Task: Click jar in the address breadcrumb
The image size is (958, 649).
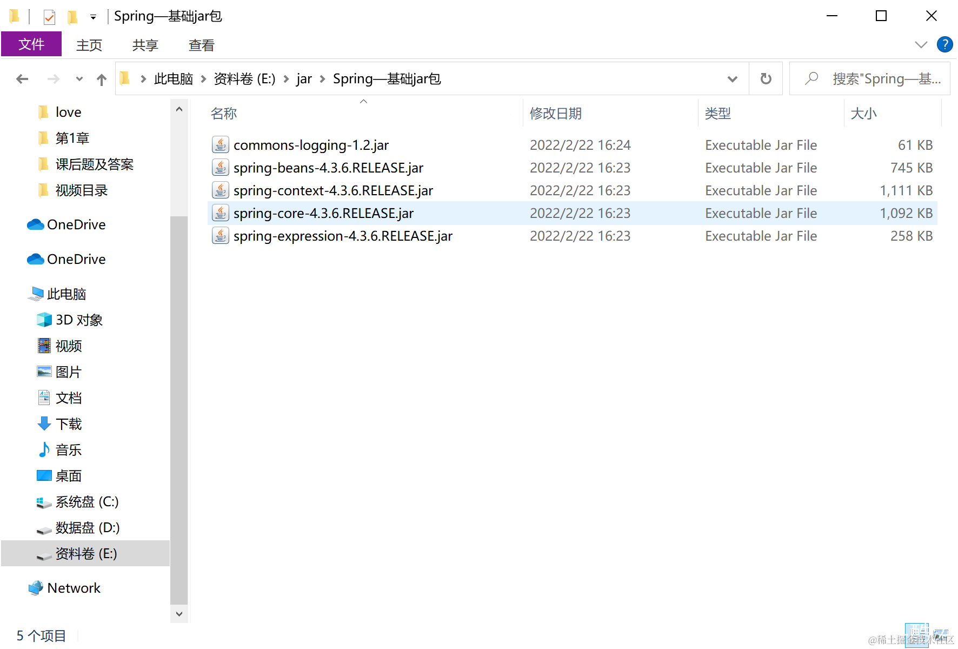Action: click(304, 79)
